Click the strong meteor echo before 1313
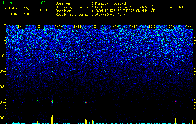The height and width of the screenshot is (124, 196). pyautogui.click(x=52, y=101)
